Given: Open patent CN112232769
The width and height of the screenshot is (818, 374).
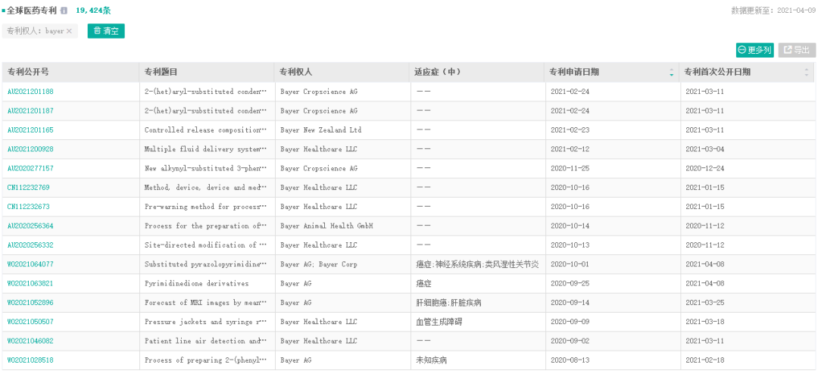Looking at the screenshot, I should tap(29, 187).
